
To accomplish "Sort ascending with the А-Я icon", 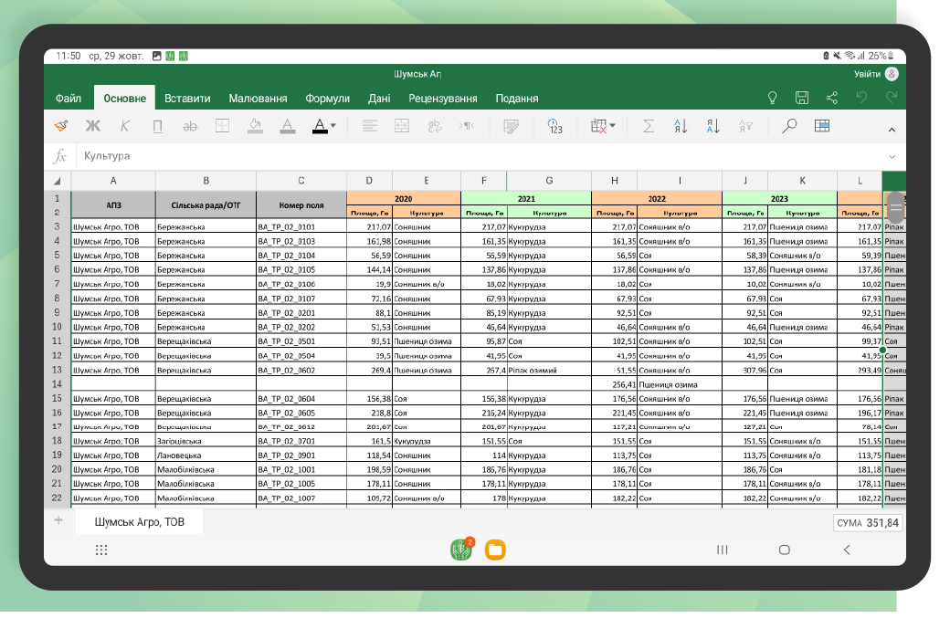I will point(681,126).
